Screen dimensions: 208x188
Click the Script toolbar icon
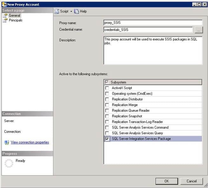(x=57, y=11)
